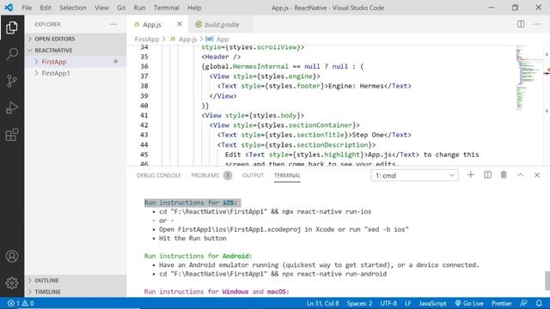Close the App.js tab
The image size is (550, 309).
tap(180, 24)
